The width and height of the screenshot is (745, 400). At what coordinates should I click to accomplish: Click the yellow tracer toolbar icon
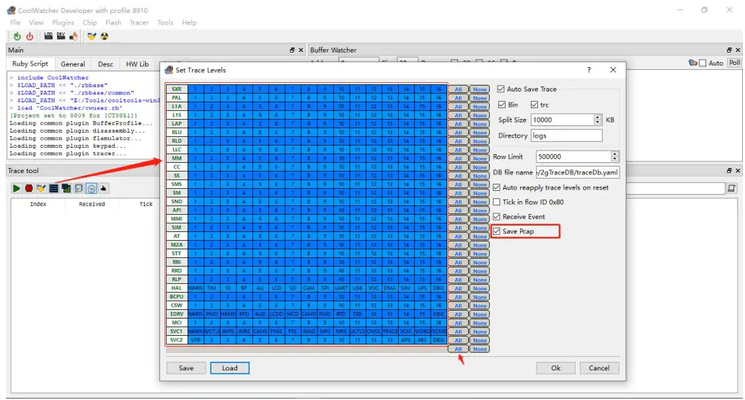[92, 36]
